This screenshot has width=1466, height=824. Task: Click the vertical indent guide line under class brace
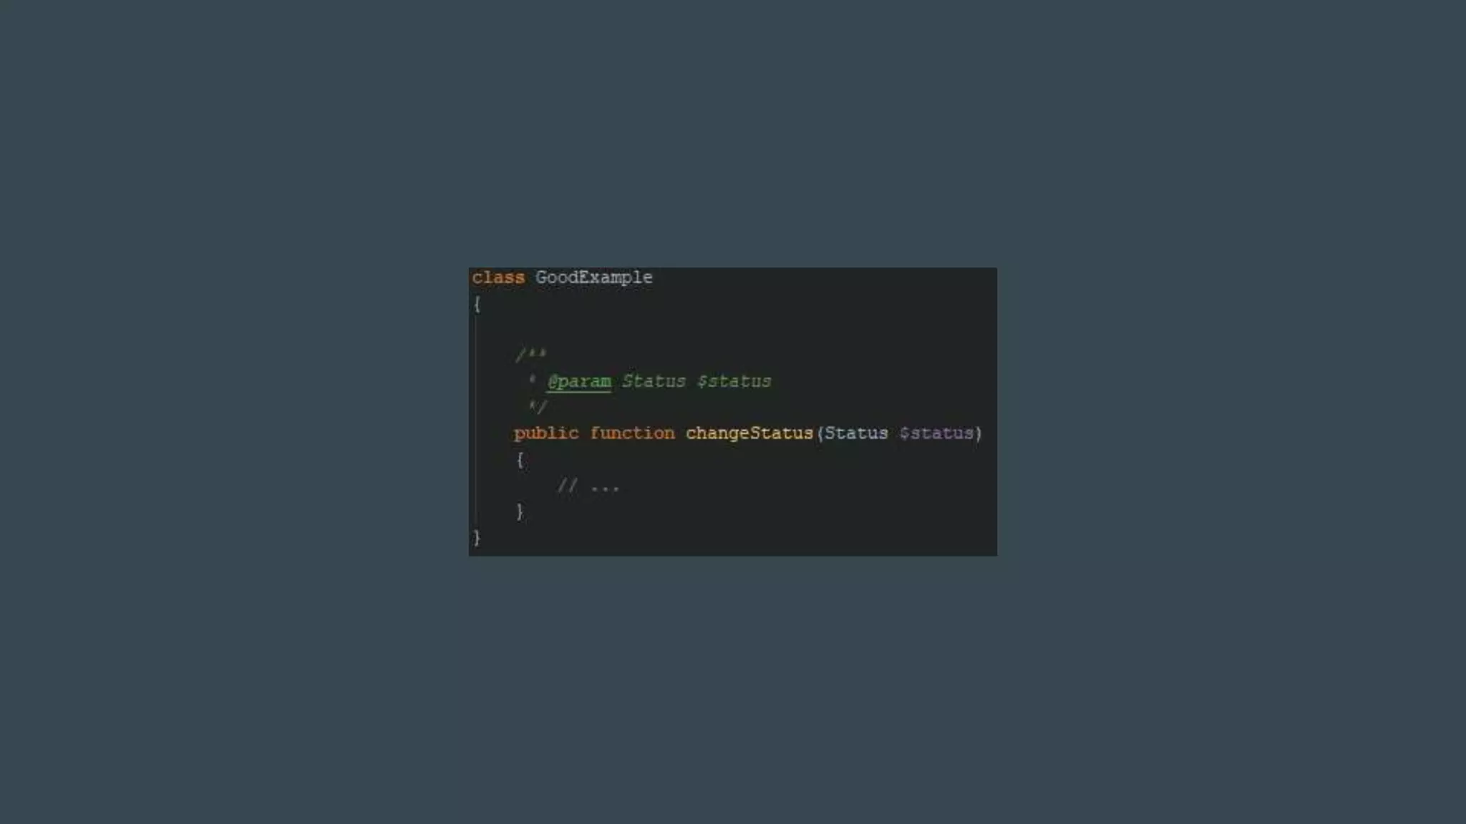click(475, 422)
